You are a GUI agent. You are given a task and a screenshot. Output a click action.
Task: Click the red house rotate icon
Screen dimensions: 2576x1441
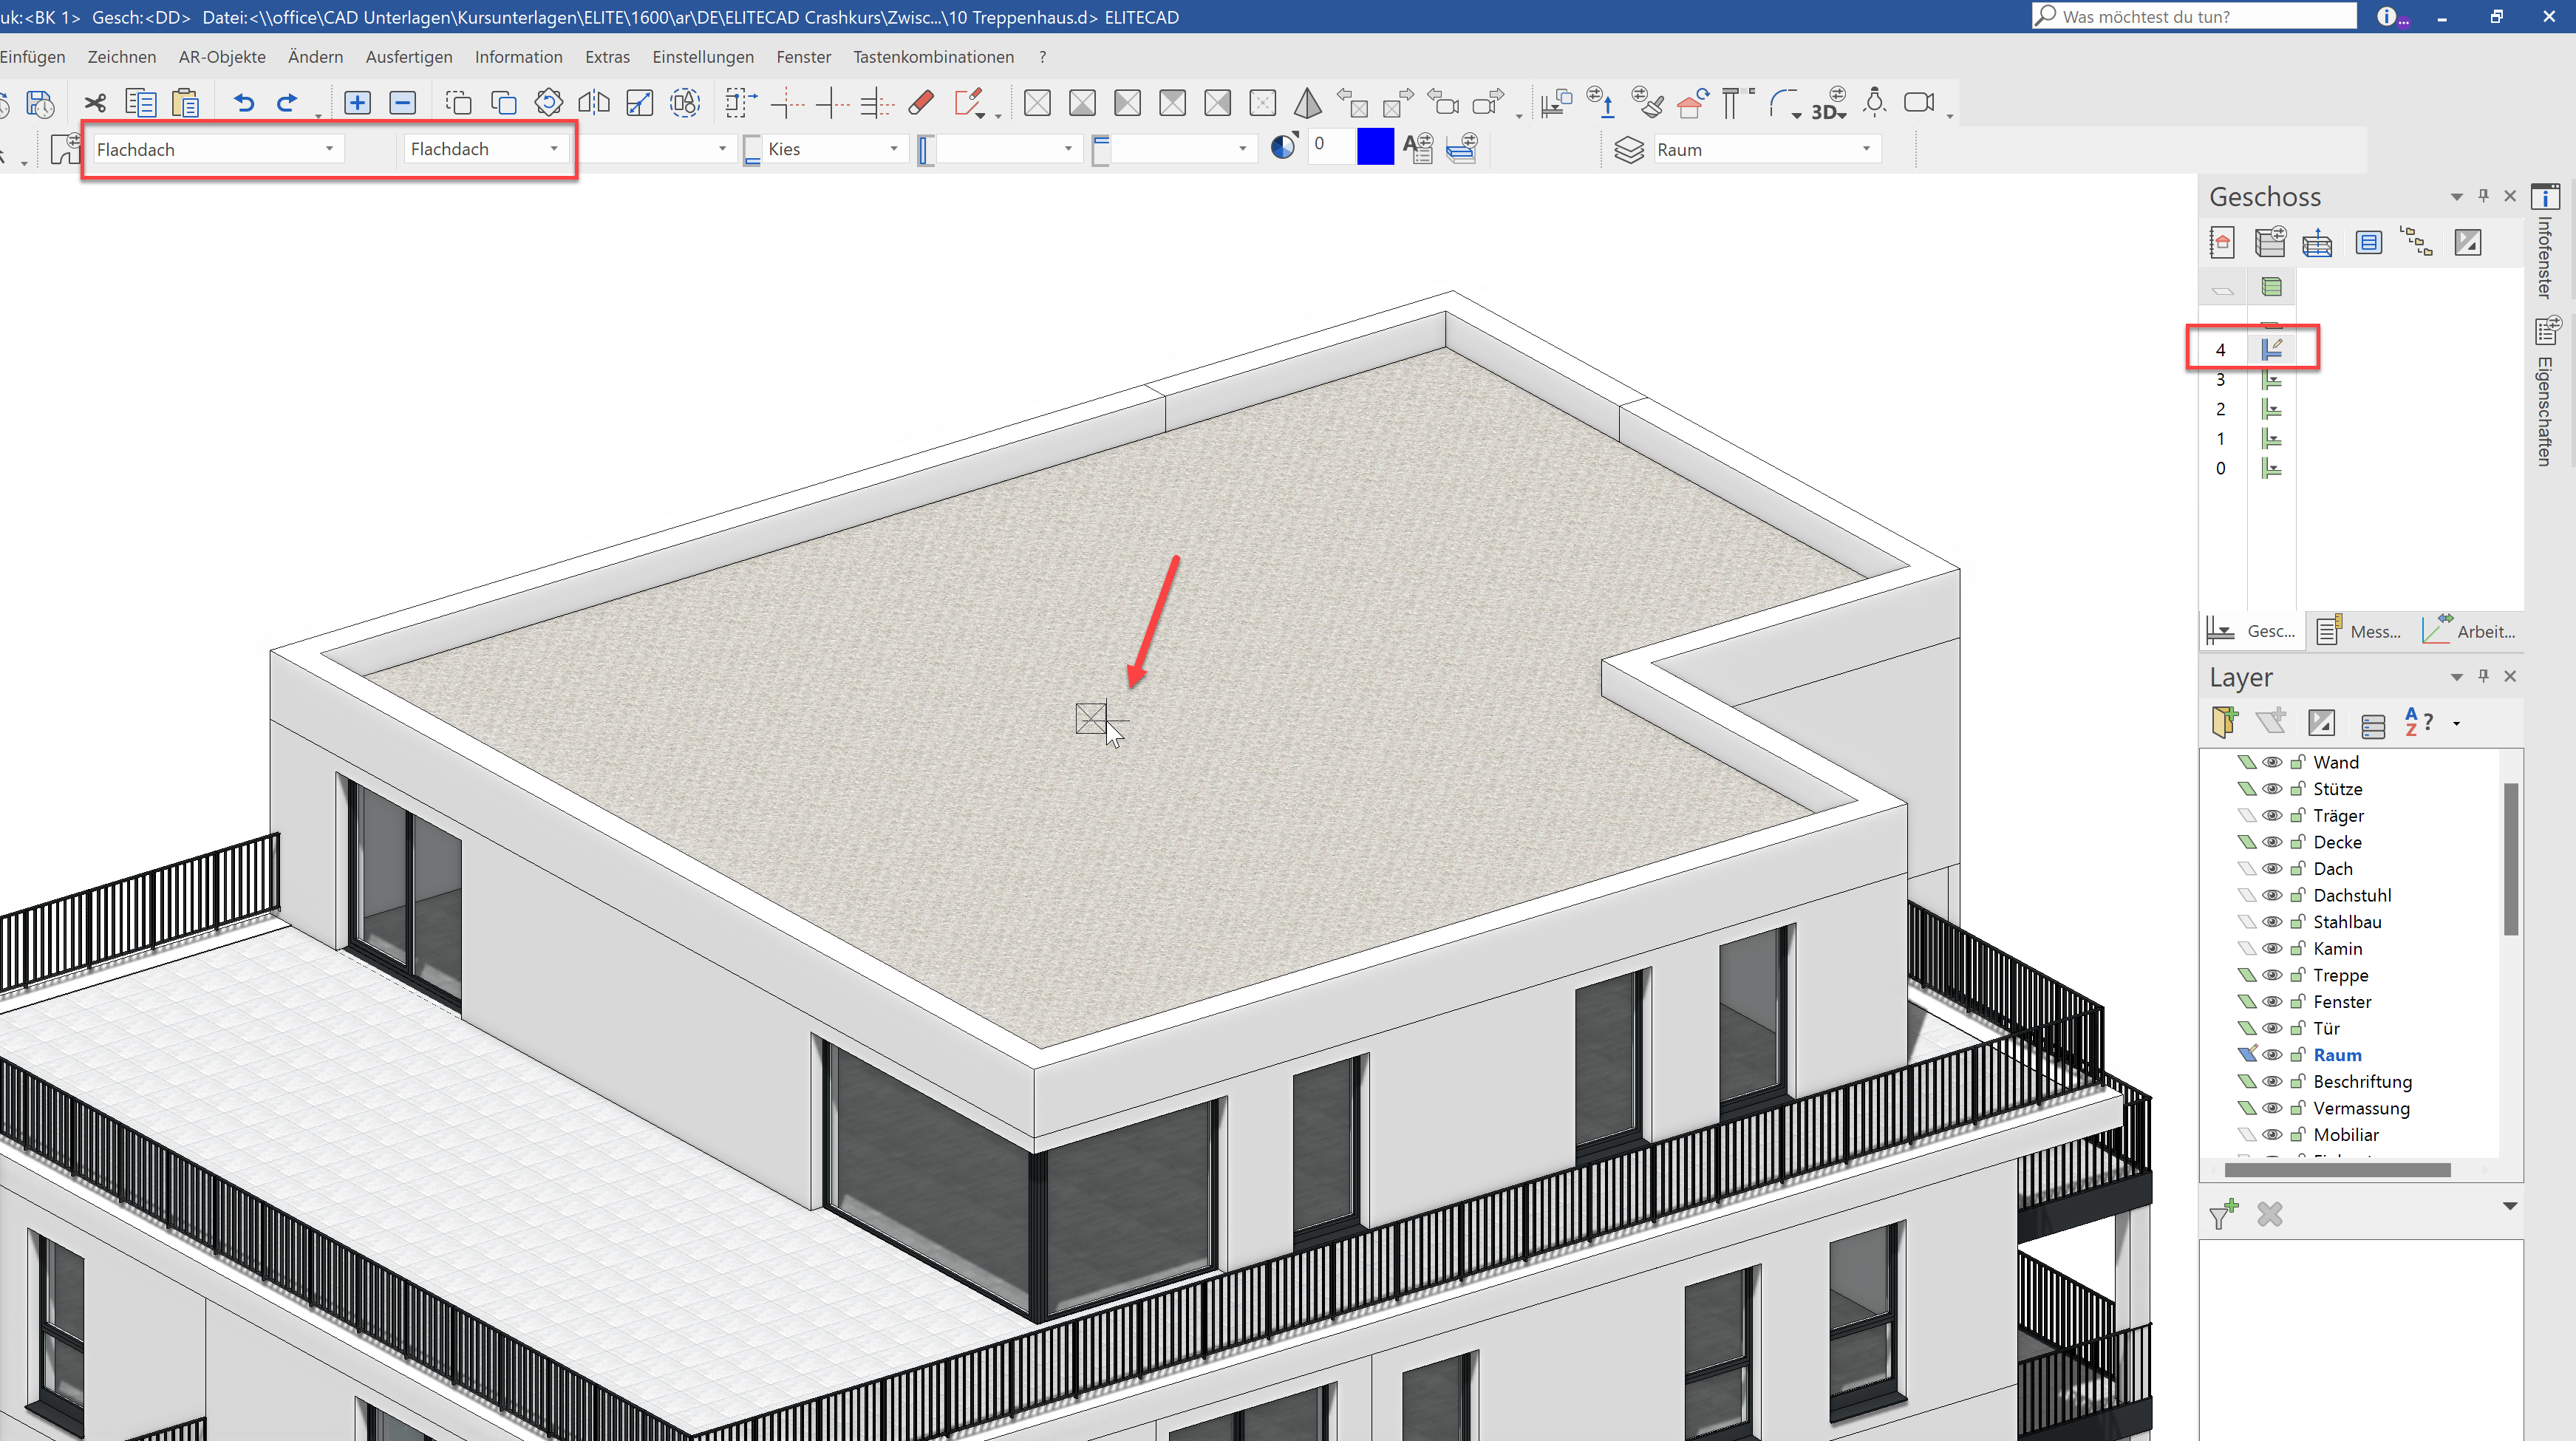coord(1693,103)
